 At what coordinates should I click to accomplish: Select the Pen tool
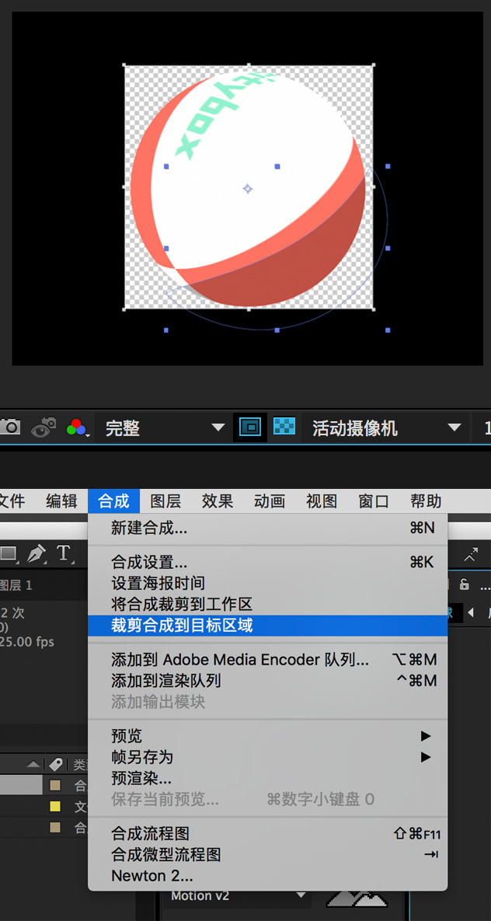tap(37, 553)
